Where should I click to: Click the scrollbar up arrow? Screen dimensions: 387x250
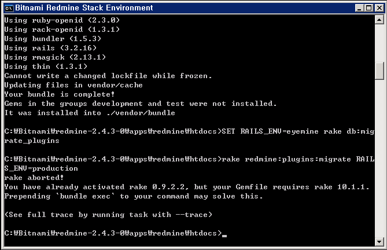click(x=379, y=20)
